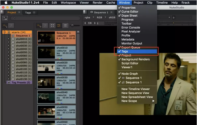This screenshot has width=197, height=125.
Task: Click the Project panel layout grid icon
Action: 5,18
